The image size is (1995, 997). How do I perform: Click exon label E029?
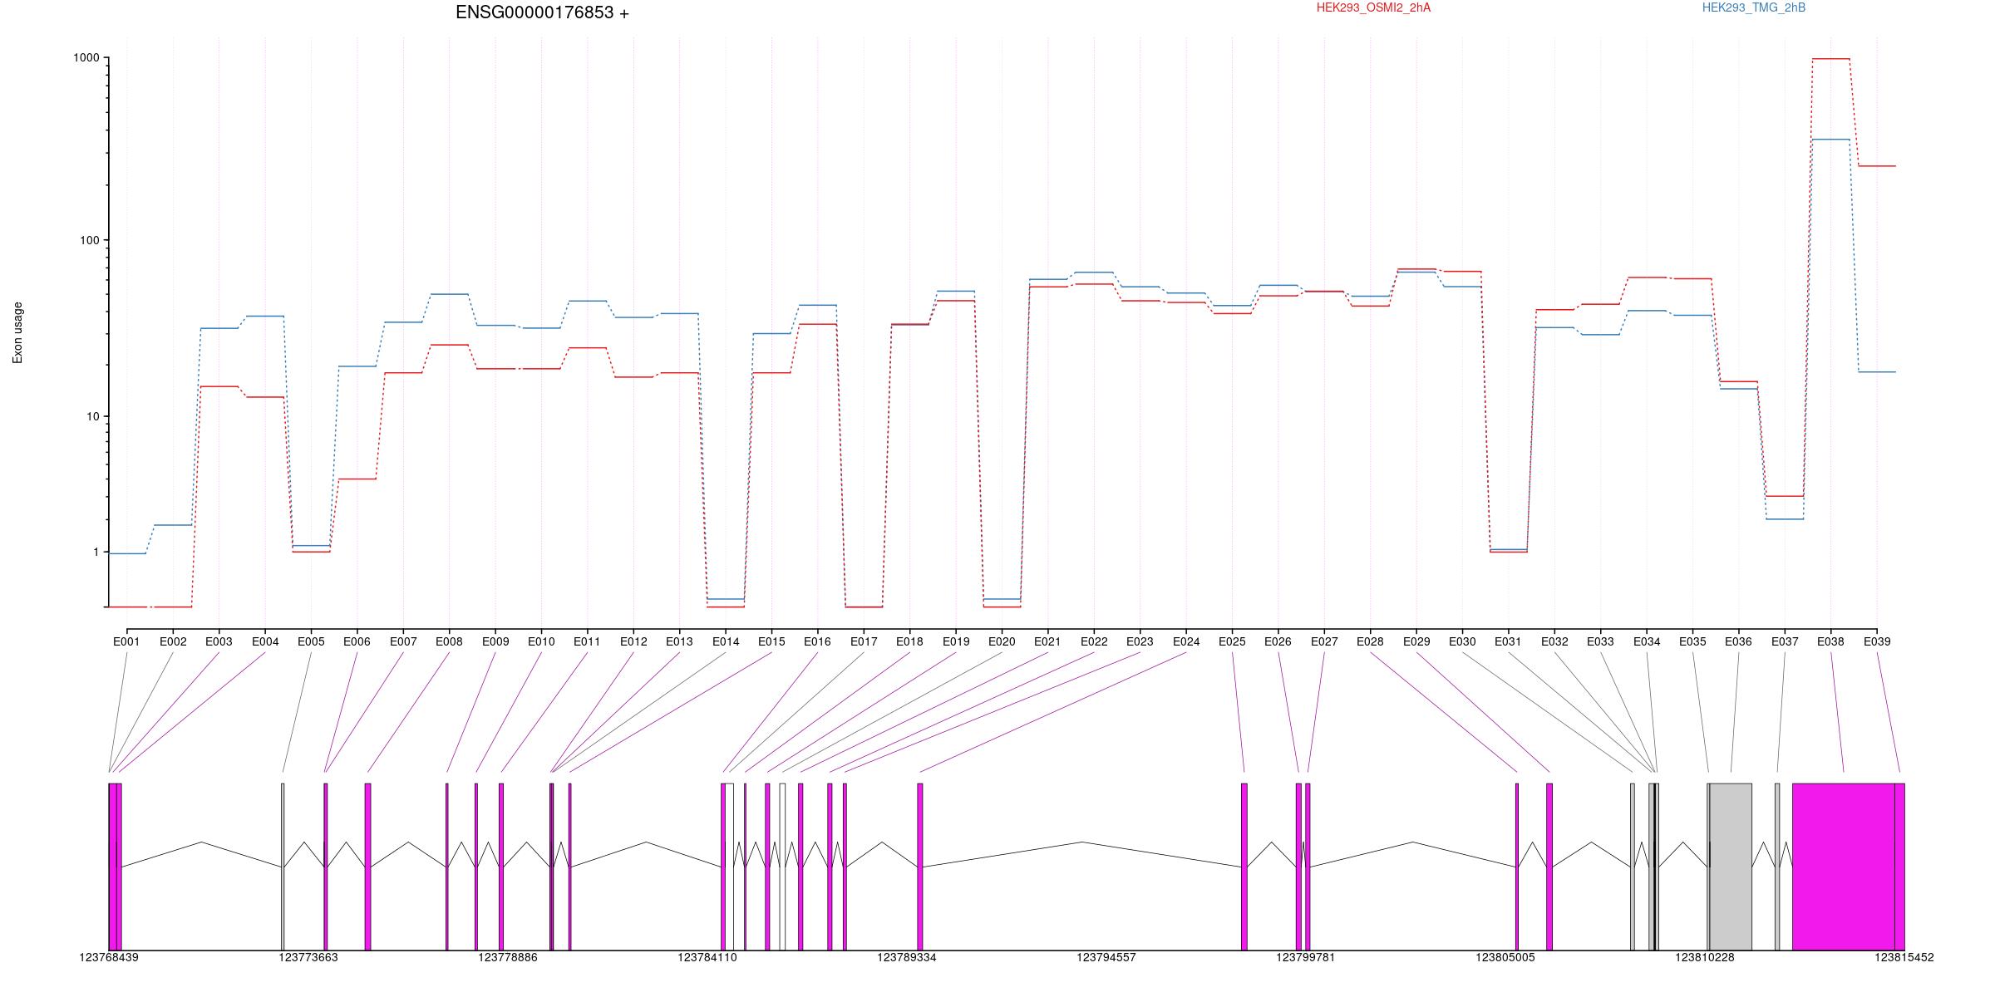1416,641
